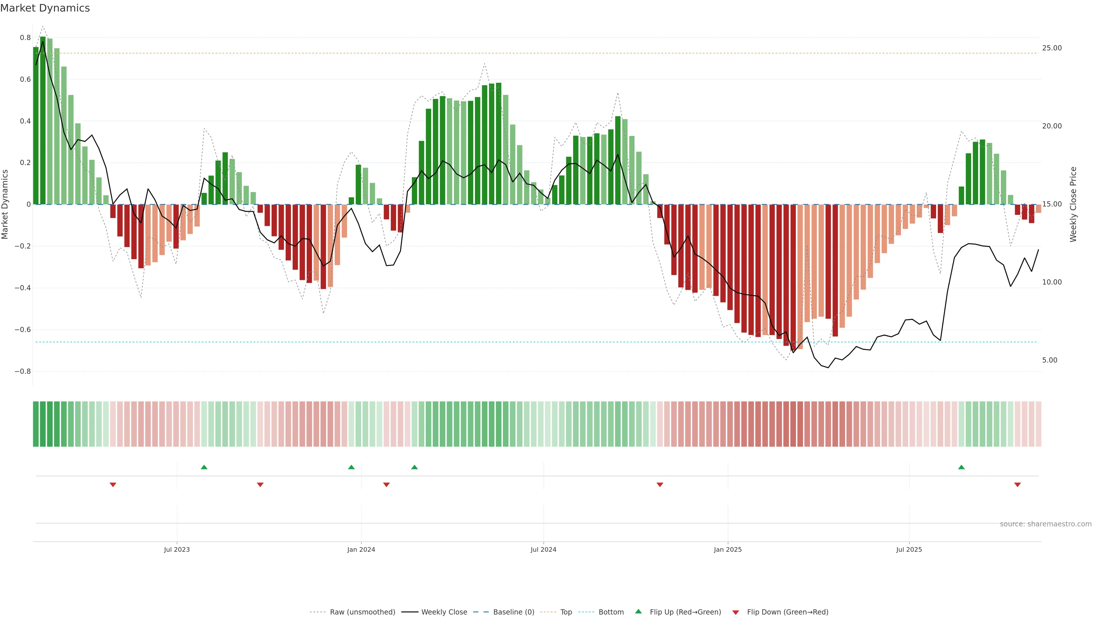1106x622 pixels.
Task: Click the Weekly Close Price axis title
Action: tap(1073, 204)
